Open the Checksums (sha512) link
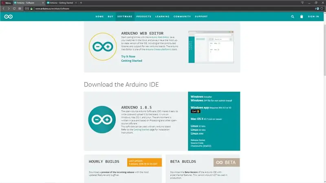 pyautogui.click(x=201, y=146)
